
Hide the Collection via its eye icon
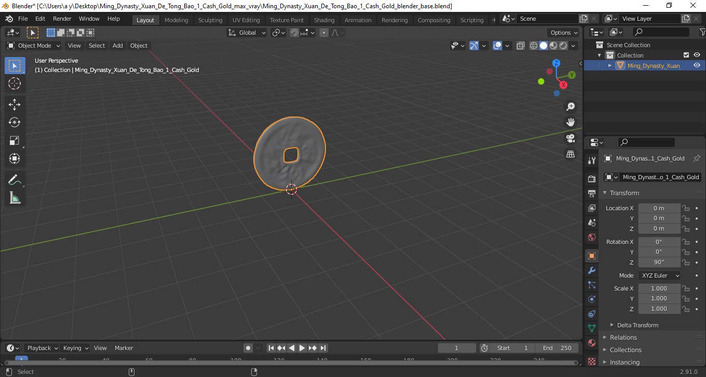(697, 55)
